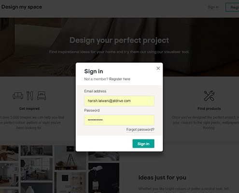Open the dark wall lamp inspiration thumbnail
Screen dimensions: 239x193
[104, 178]
